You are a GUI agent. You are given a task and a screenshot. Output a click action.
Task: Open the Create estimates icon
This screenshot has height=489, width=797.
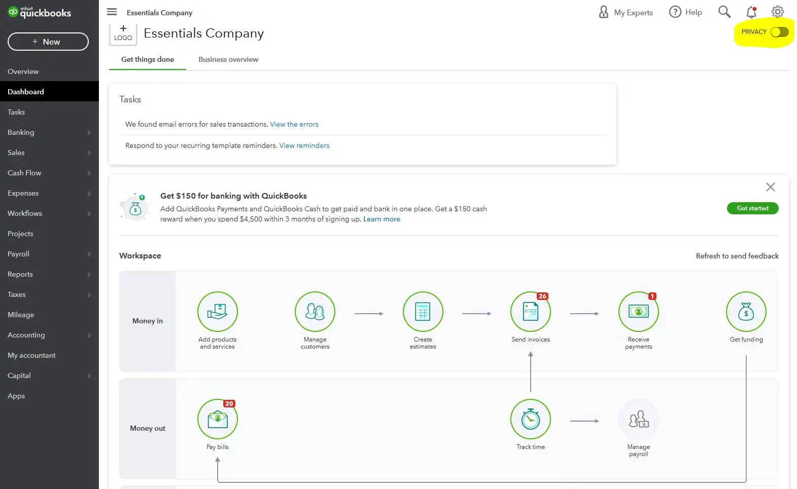pos(423,312)
